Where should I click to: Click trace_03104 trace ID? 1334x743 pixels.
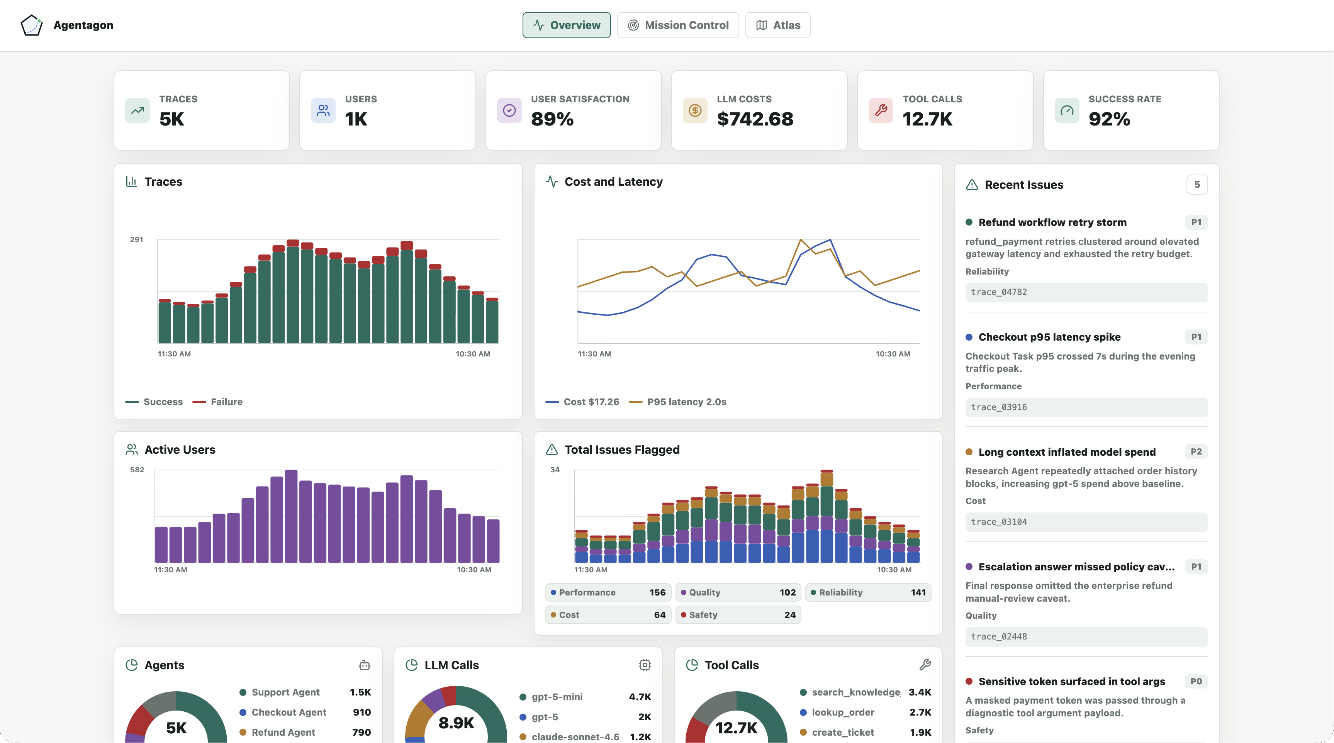point(1086,522)
